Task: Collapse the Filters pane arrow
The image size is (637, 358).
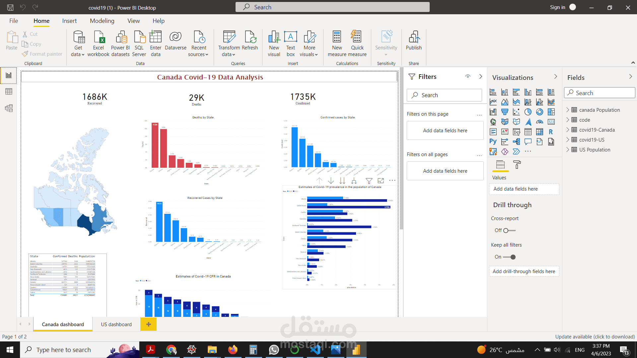Action: [x=481, y=77]
